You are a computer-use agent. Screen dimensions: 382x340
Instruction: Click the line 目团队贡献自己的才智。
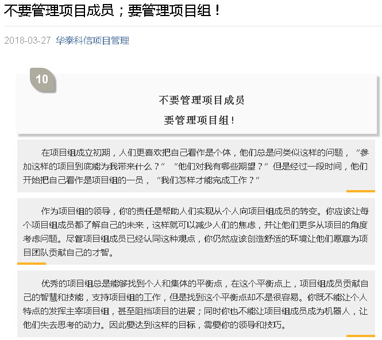click(x=68, y=252)
